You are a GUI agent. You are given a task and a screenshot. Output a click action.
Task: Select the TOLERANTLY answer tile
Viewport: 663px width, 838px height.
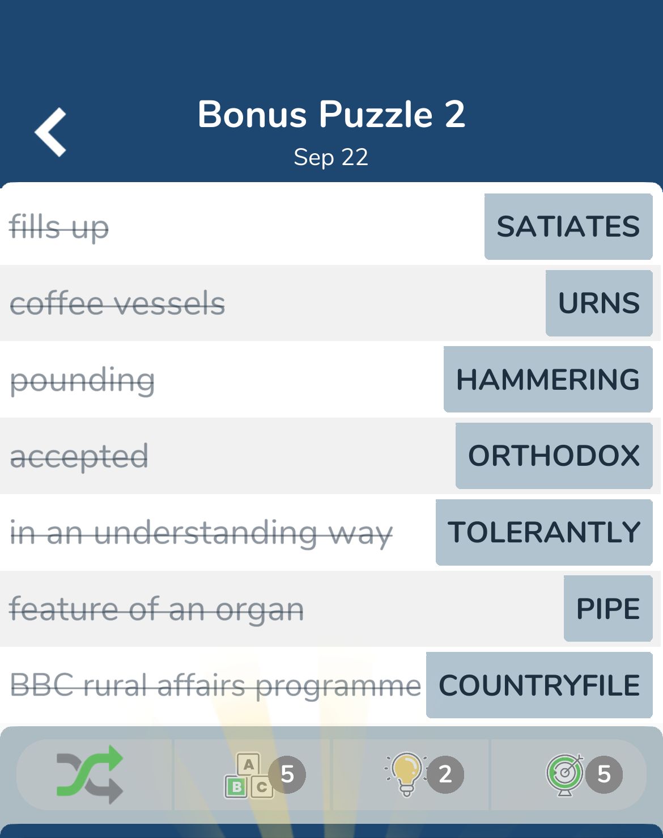pos(544,532)
